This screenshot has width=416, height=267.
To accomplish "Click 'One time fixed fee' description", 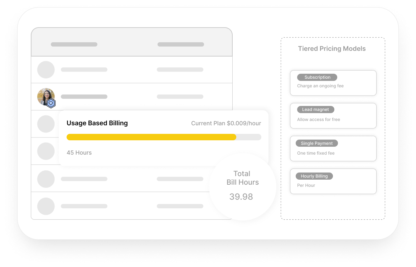I will (x=316, y=153).
